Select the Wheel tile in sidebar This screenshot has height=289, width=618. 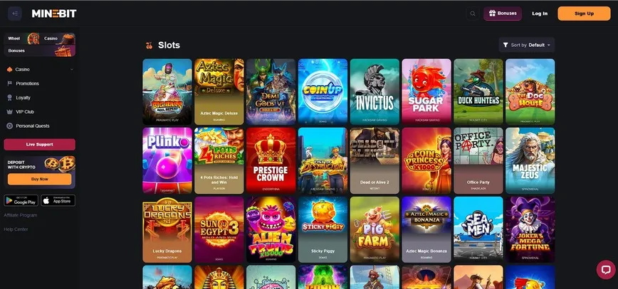coord(21,38)
